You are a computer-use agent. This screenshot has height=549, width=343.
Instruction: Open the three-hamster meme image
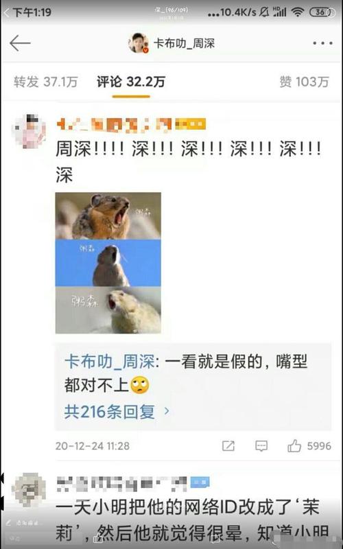point(108,263)
